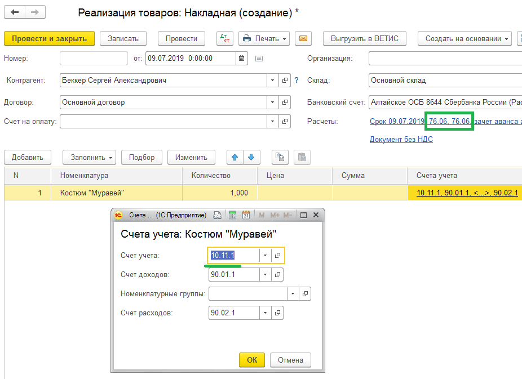Open the calculator icon in dialog title bar
522x379 pixels.
(x=232, y=215)
